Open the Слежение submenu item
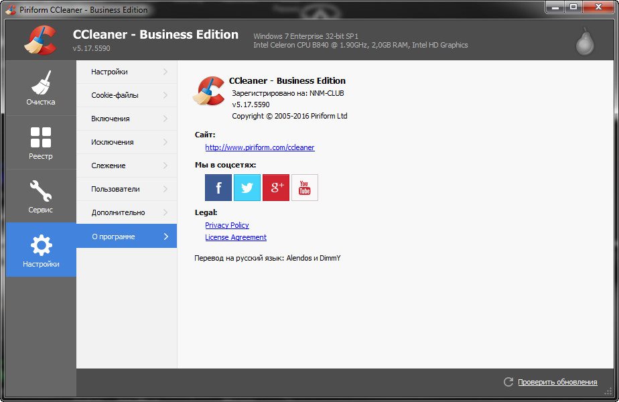 pos(127,165)
